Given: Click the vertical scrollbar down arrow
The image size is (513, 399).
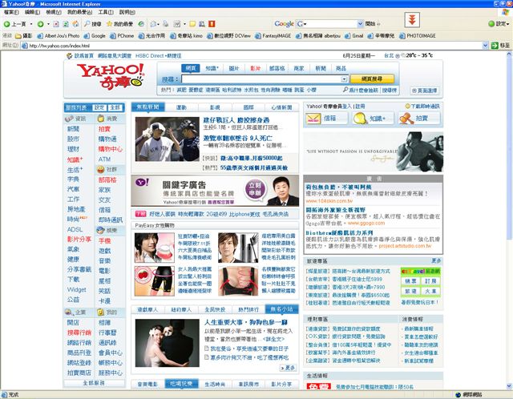Looking at the screenshot, I should pos(510,386).
